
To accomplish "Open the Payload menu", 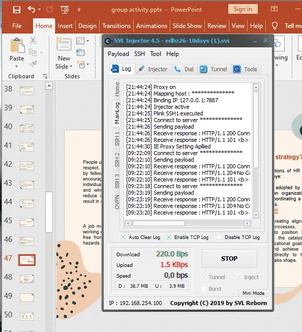I will click(118, 54).
